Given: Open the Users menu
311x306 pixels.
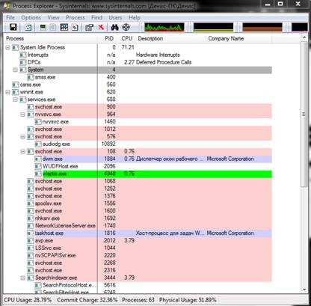Looking at the screenshot, I should coord(115,18).
